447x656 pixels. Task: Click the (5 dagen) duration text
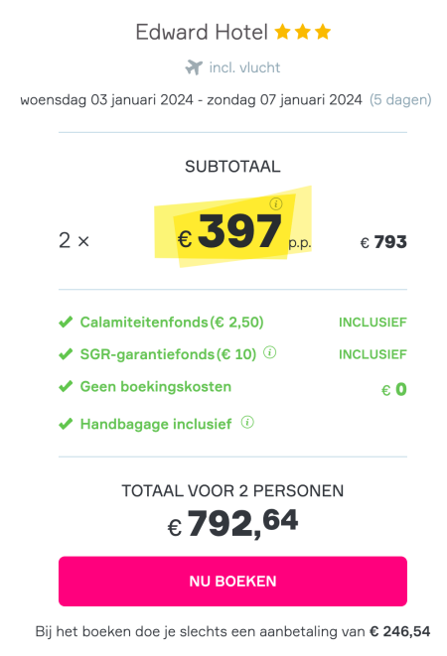(400, 100)
